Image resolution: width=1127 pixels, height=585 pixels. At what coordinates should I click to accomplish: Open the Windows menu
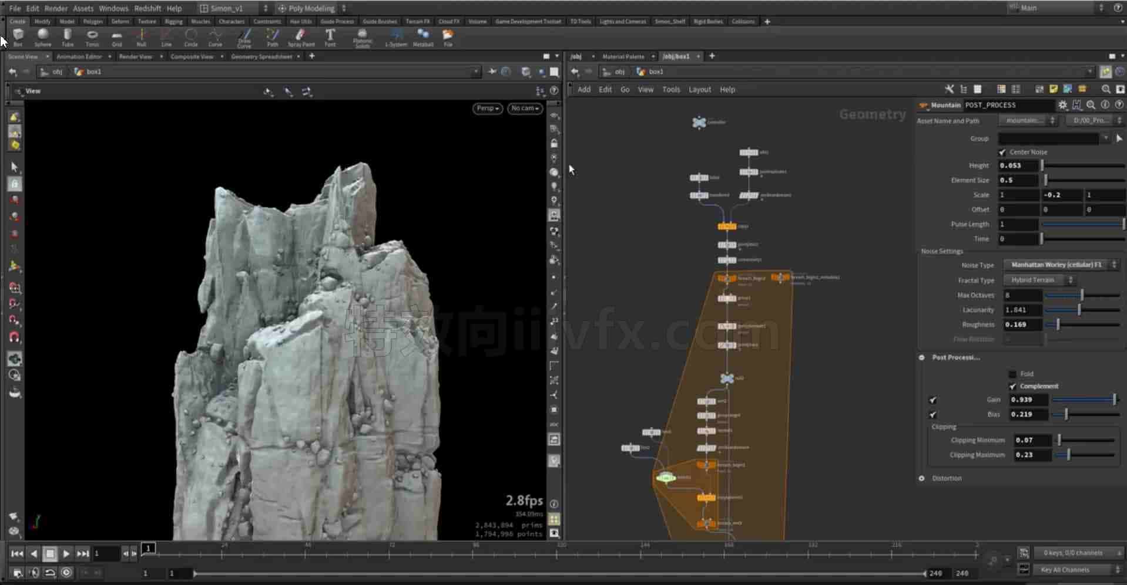(x=113, y=8)
